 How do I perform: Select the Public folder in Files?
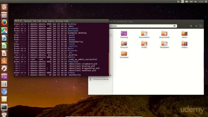click(144, 45)
